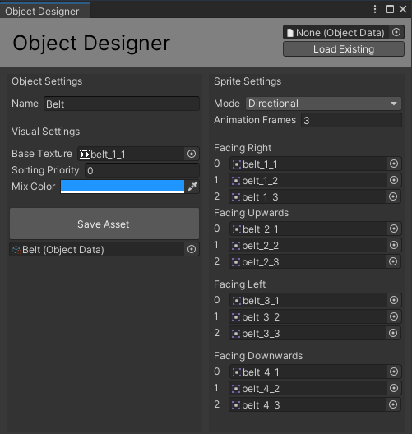412x434 pixels.
Task: Open the window's three-dot options menu
Action: [x=375, y=9]
